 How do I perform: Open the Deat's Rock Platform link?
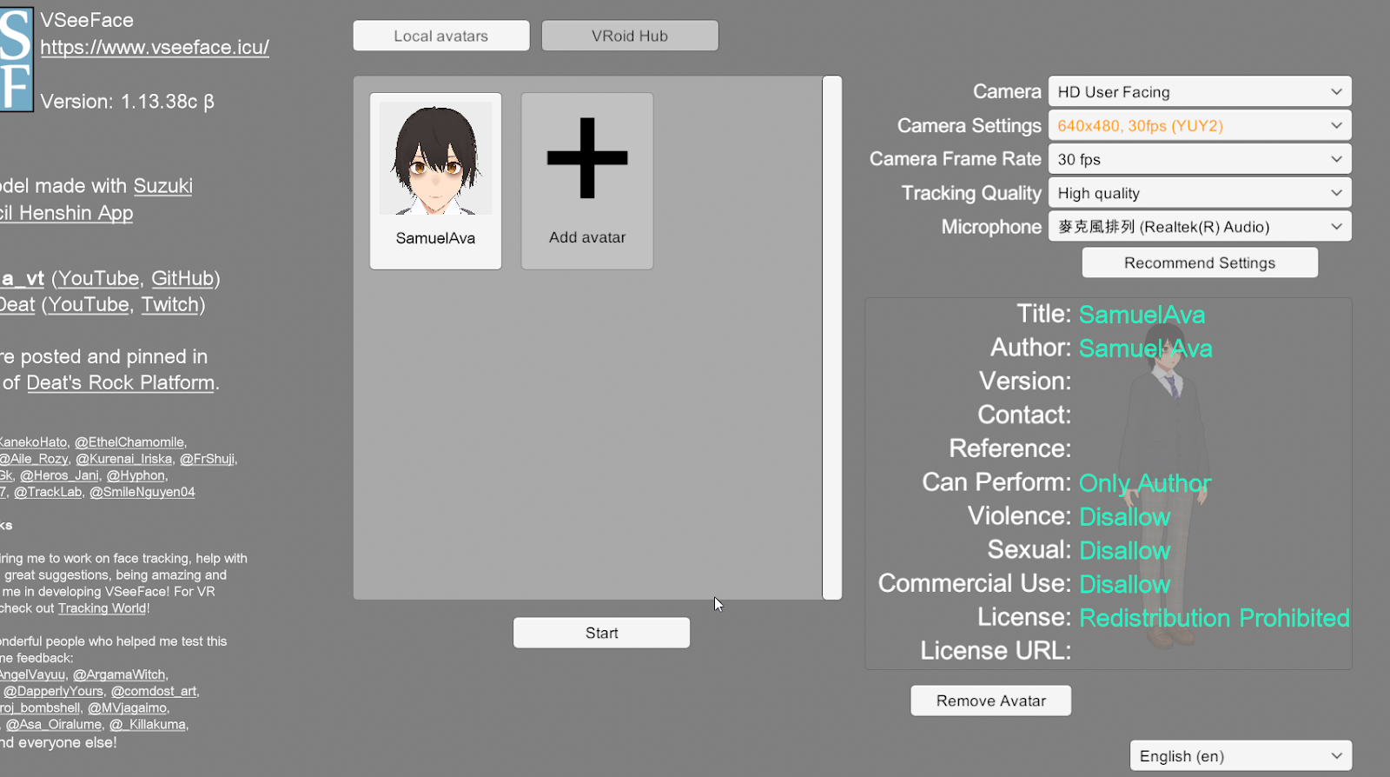coord(121,382)
